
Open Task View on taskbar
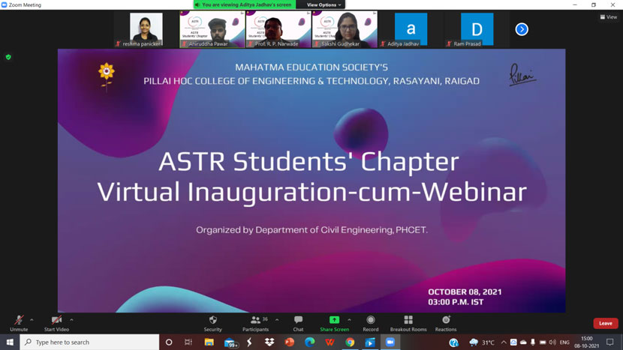click(x=188, y=342)
